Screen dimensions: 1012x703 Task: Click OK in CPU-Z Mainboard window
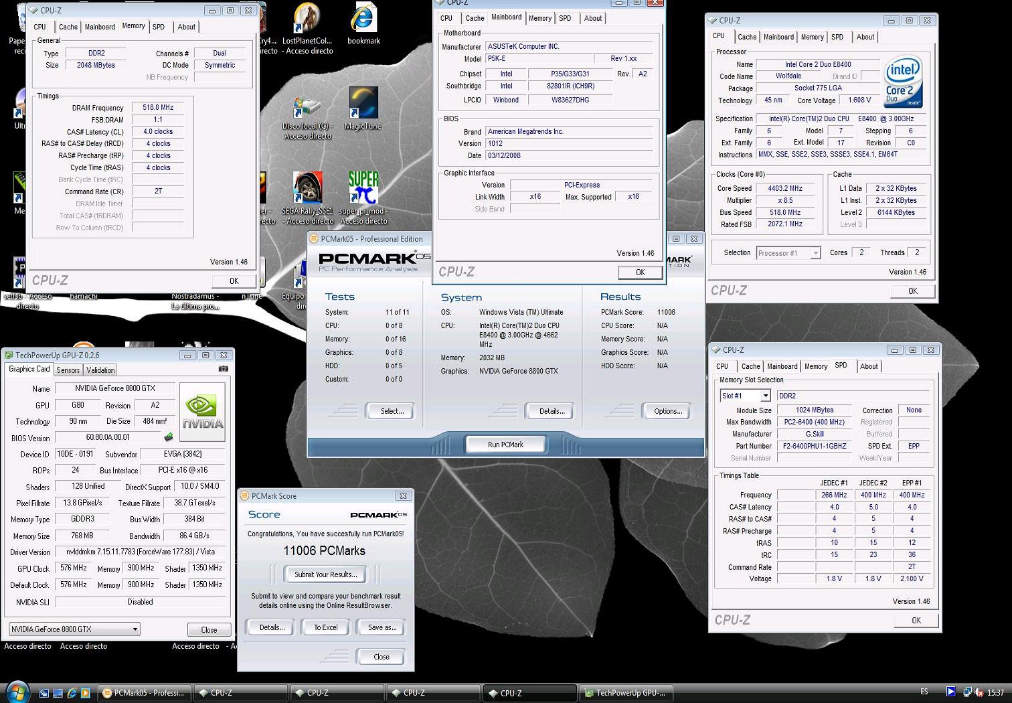[641, 272]
